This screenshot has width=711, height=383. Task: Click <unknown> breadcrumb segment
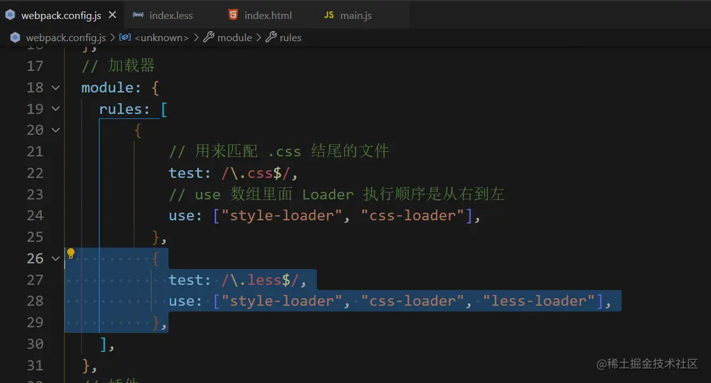[162, 37]
